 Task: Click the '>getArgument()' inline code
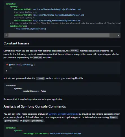coord(11,121)
